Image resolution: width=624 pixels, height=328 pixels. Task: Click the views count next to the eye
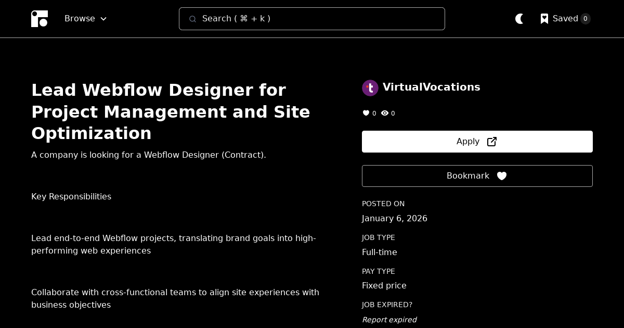393,113
